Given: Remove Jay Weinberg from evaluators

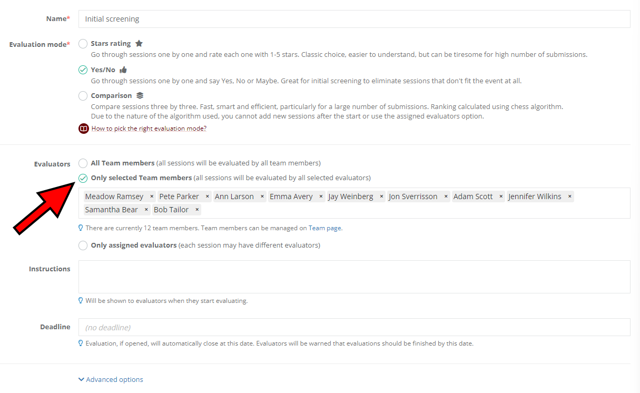Looking at the screenshot, I should 382,196.
